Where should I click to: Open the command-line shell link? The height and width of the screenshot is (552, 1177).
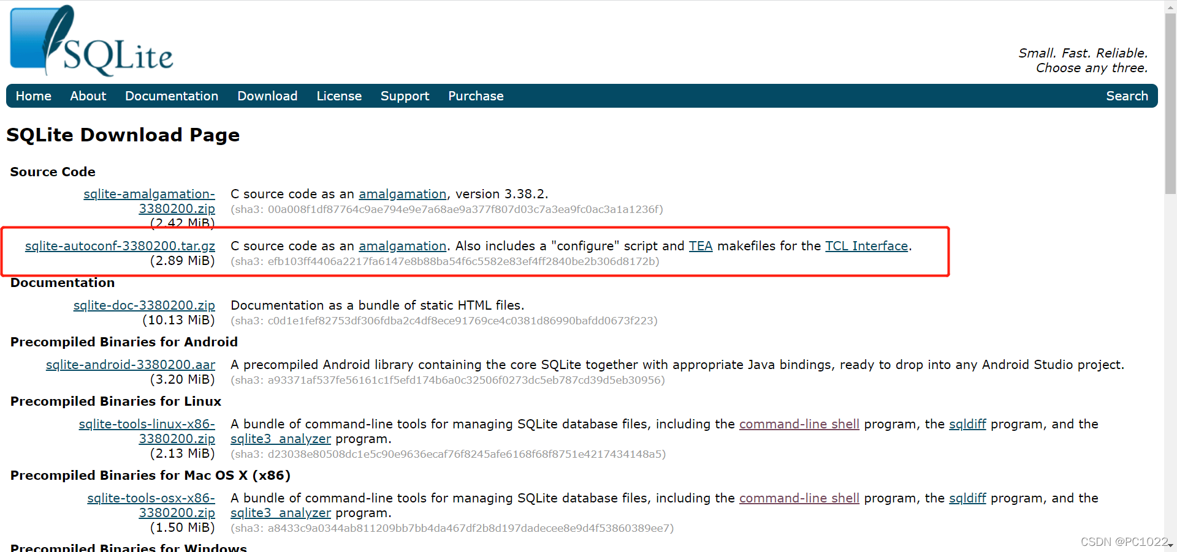point(799,423)
